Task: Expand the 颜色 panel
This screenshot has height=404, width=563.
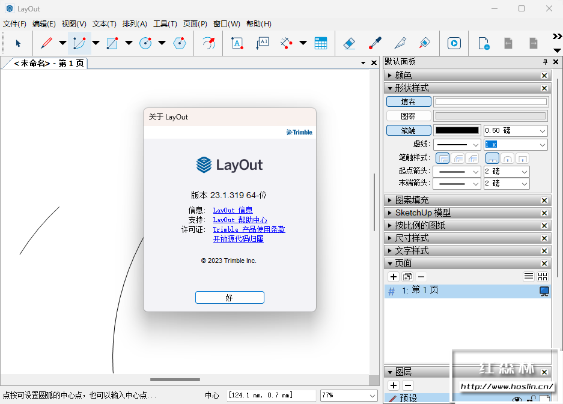Action: pyautogui.click(x=389, y=76)
